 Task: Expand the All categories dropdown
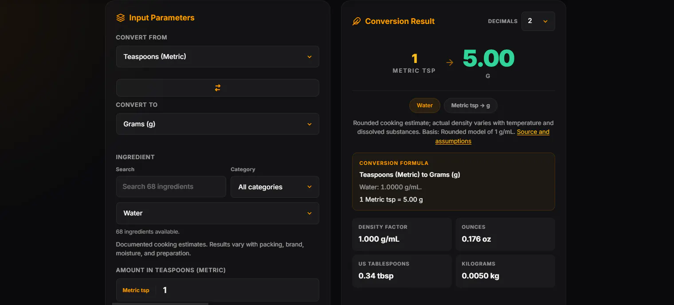pos(274,187)
